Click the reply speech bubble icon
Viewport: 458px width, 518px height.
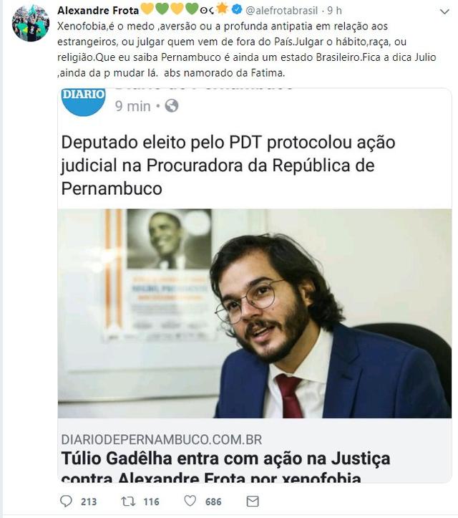click(66, 501)
